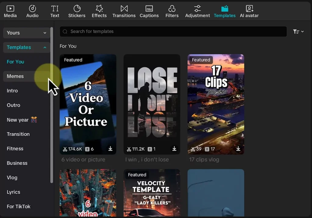312x218 pixels.
Task: Collapse the Templates sidebar section
Action: pyautogui.click(x=27, y=47)
